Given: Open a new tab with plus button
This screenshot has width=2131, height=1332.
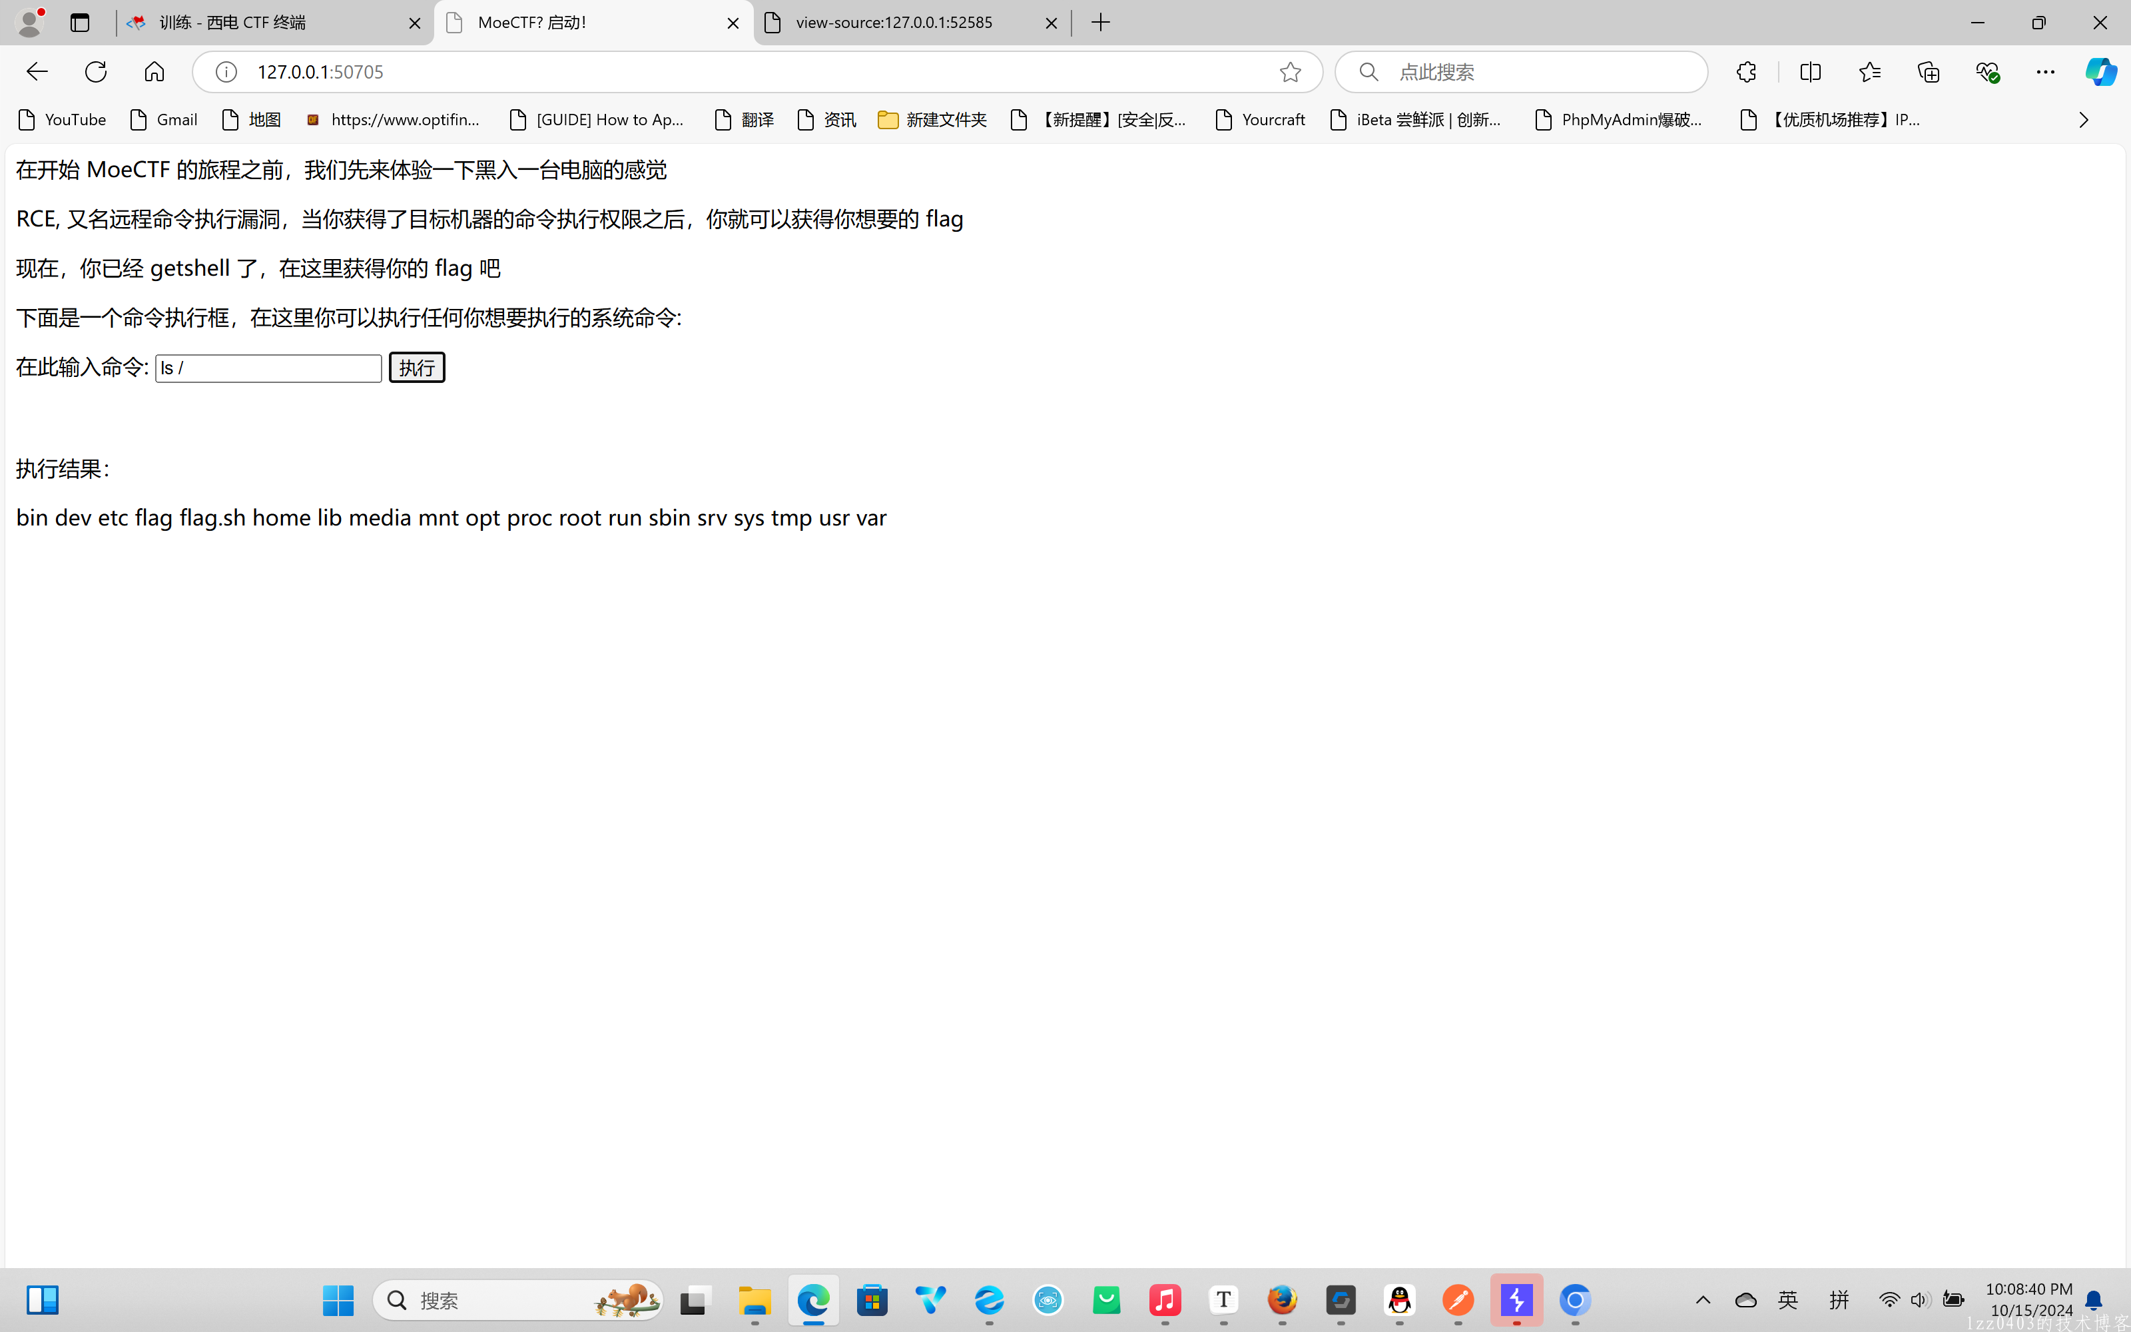Looking at the screenshot, I should [1101, 22].
